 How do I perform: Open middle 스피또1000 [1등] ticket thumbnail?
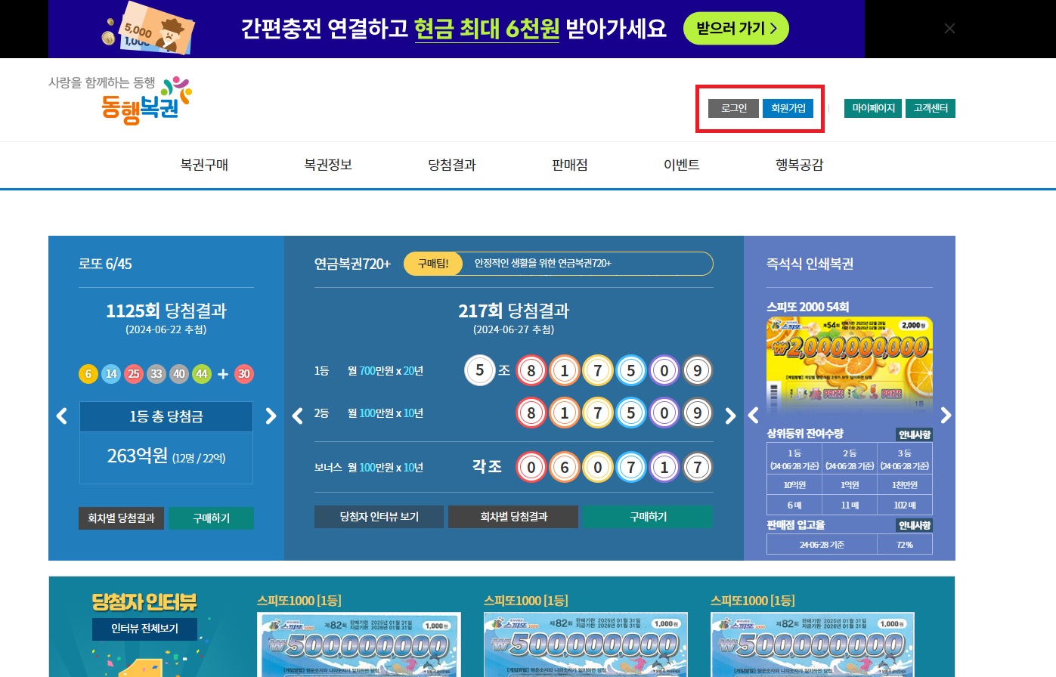[586, 645]
